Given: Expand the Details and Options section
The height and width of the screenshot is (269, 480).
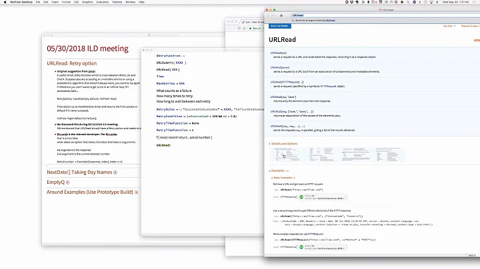Looking at the screenshot, I should point(283,144).
